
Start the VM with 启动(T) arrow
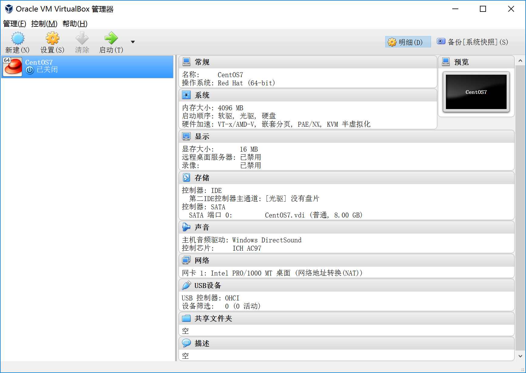tap(111, 39)
